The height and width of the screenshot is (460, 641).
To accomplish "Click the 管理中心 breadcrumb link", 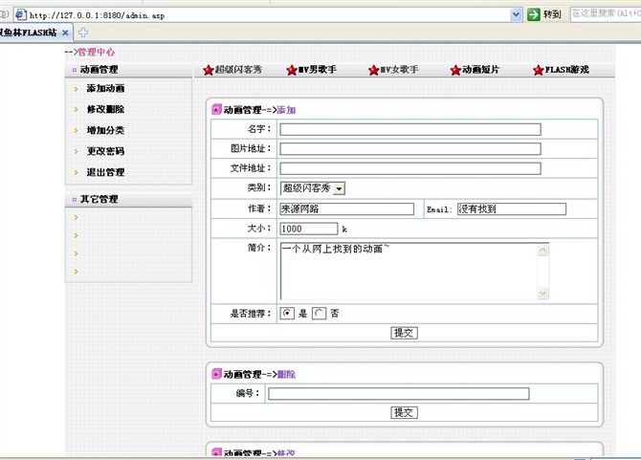I will click(x=97, y=52).
